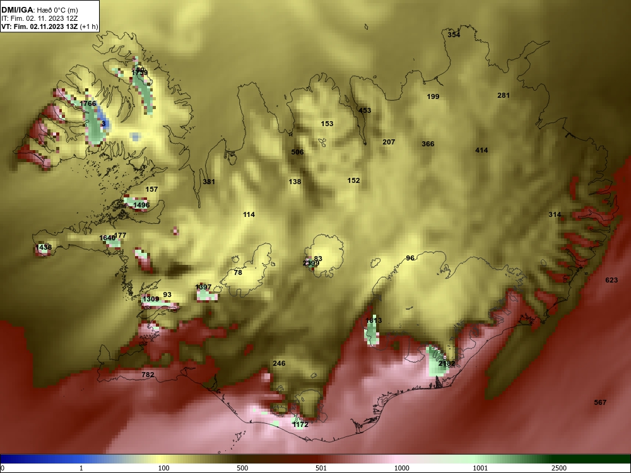The image size is (631, 473).
Task: Click the legend label 1001
Action: click(480, 468)
